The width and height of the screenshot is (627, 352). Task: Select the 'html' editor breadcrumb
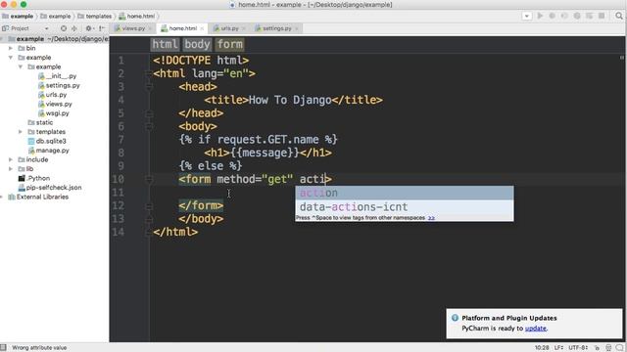pos(165,44)
